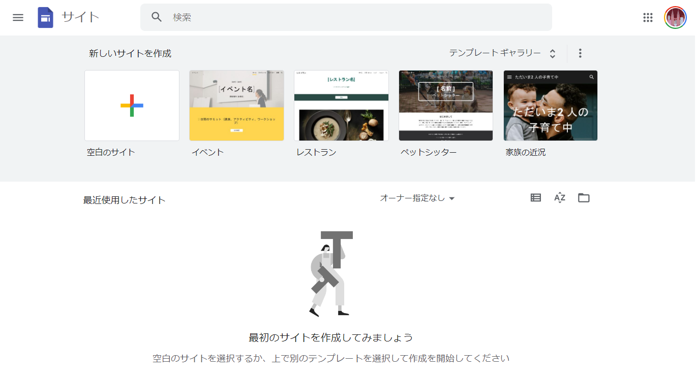Image resolution: width=696 pixels, height=378 pixels.
Task: Open the レストラン template thumbnail
Action: click(341, 106)
